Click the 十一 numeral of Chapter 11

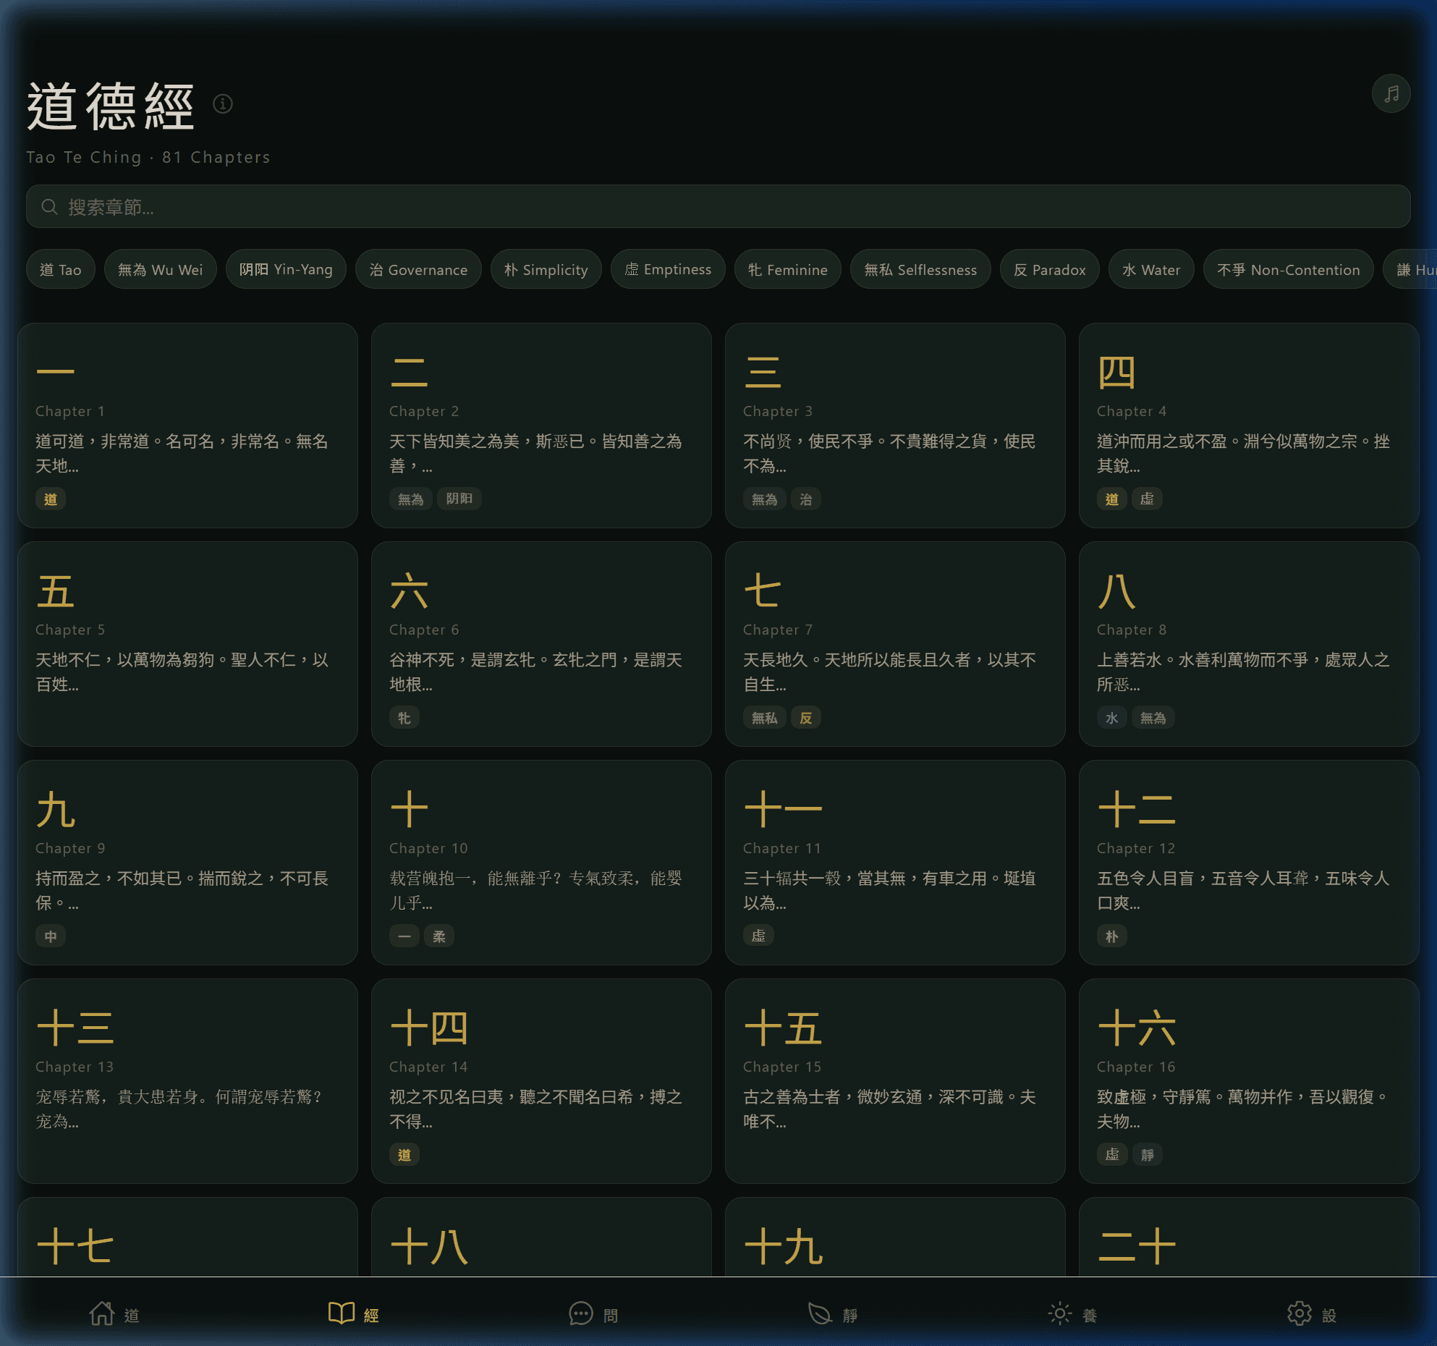click(x=783, y=810)
